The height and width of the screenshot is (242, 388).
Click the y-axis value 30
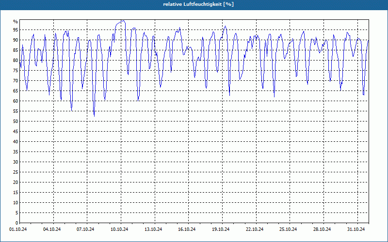pos(16,162)
